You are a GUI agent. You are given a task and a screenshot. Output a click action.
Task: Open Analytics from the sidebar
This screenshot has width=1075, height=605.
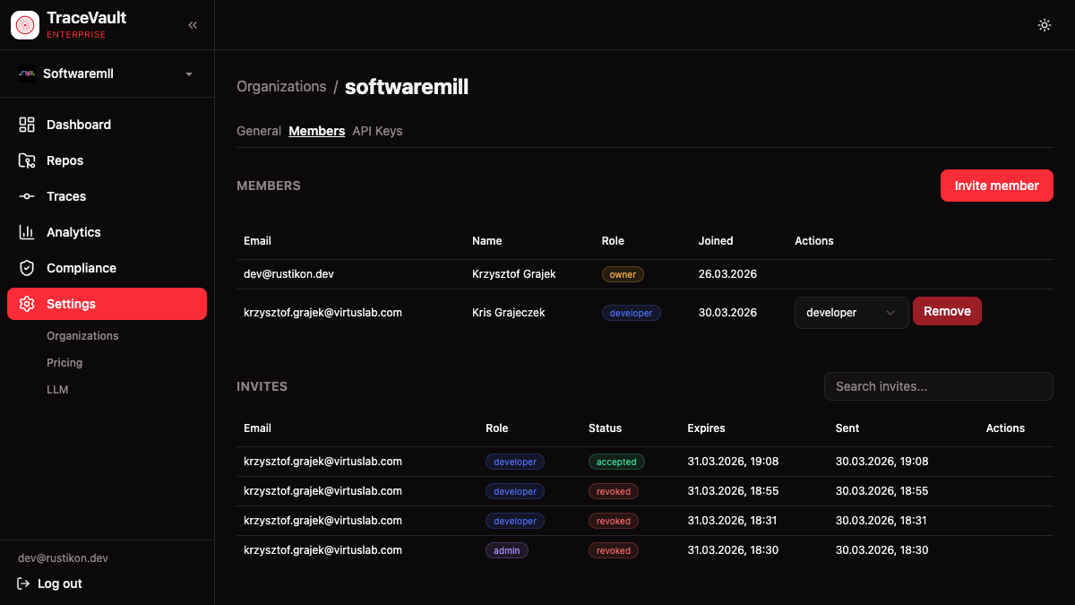point(73,232)
